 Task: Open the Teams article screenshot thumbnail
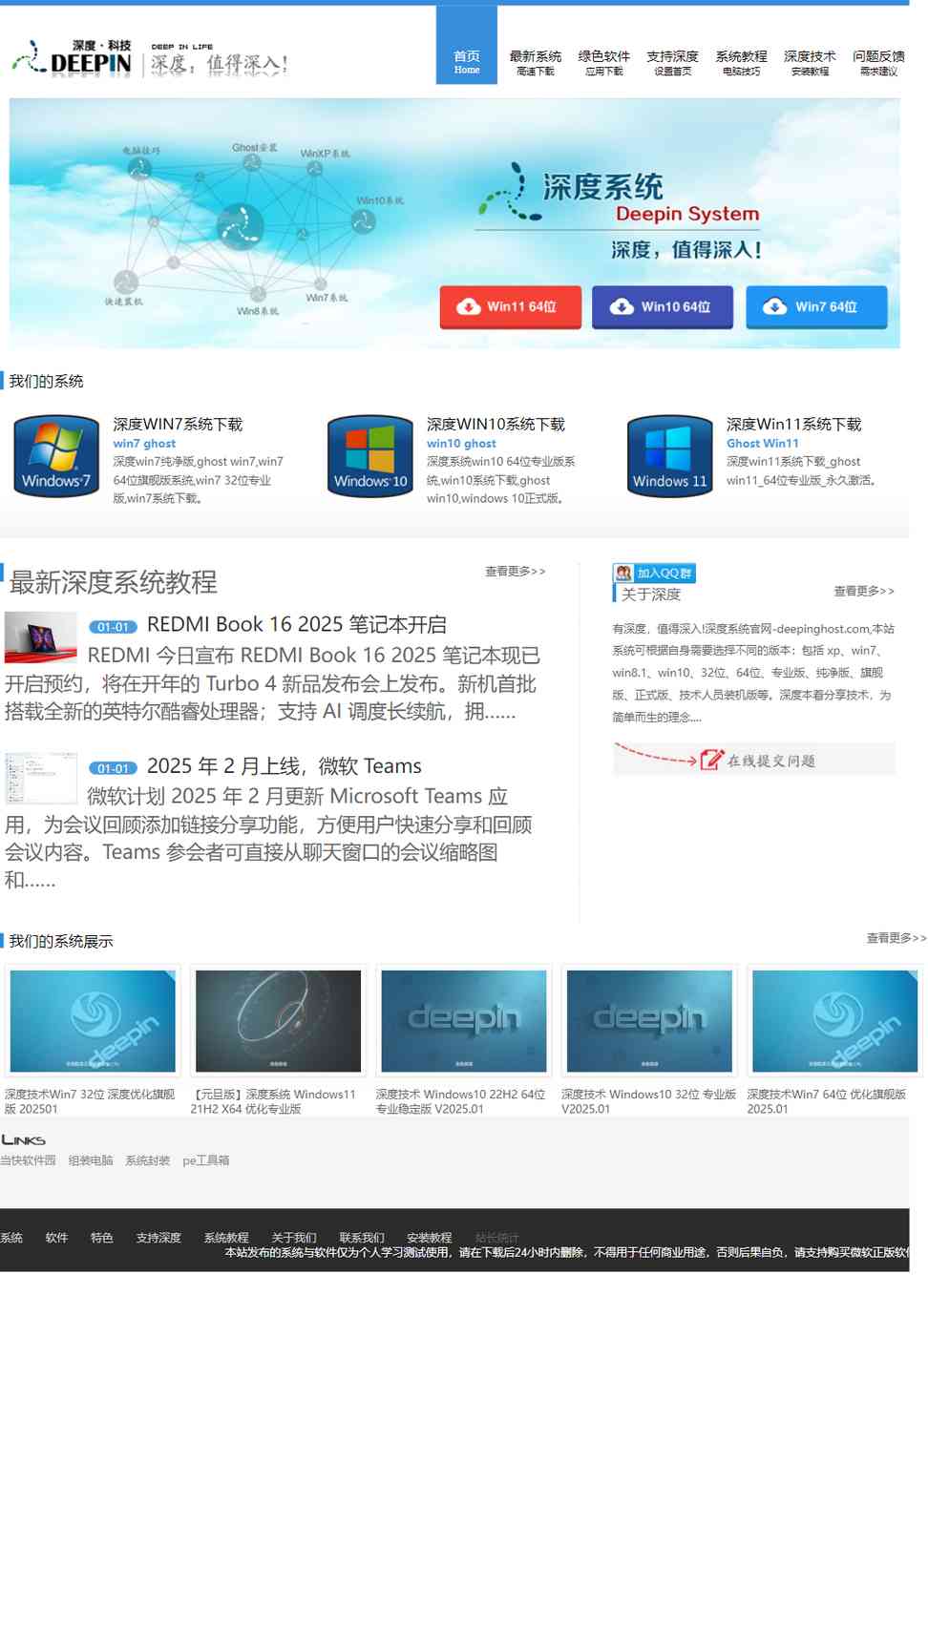tap(41, 779)
